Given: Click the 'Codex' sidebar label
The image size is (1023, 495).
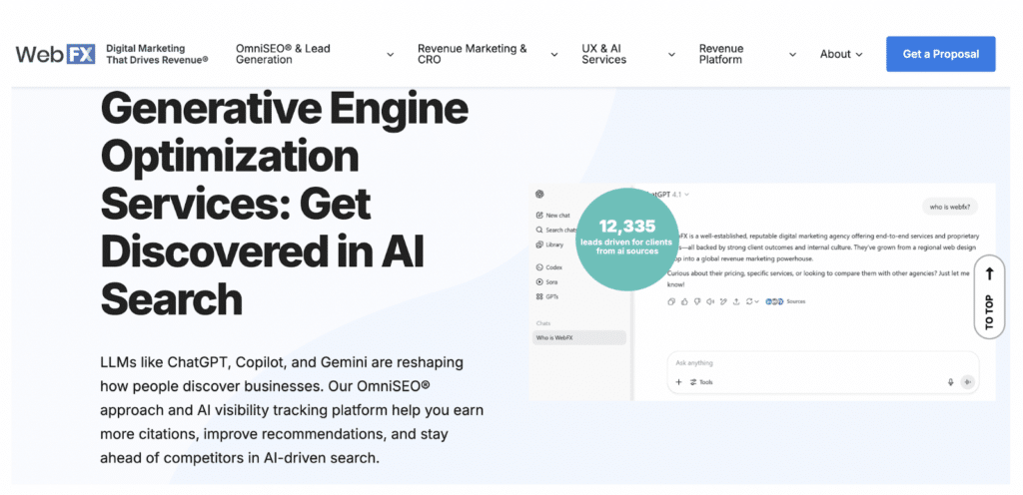Looking at the screenshot, I should tap(553, 267).
